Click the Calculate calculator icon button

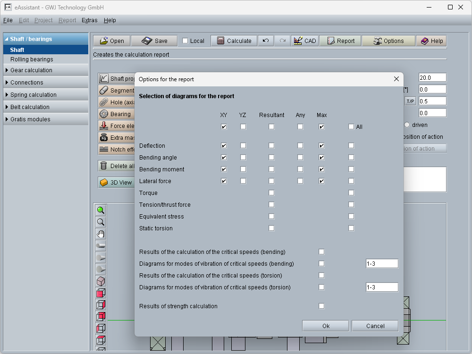pyautogui.click(x=234, y=41)
